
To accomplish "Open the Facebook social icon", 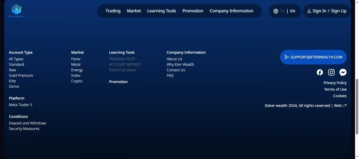I will [320, 72].
